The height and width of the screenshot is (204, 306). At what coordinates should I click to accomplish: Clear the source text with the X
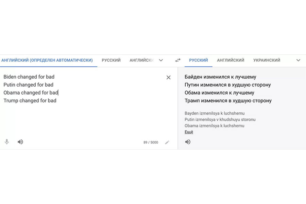coord(168,78)
